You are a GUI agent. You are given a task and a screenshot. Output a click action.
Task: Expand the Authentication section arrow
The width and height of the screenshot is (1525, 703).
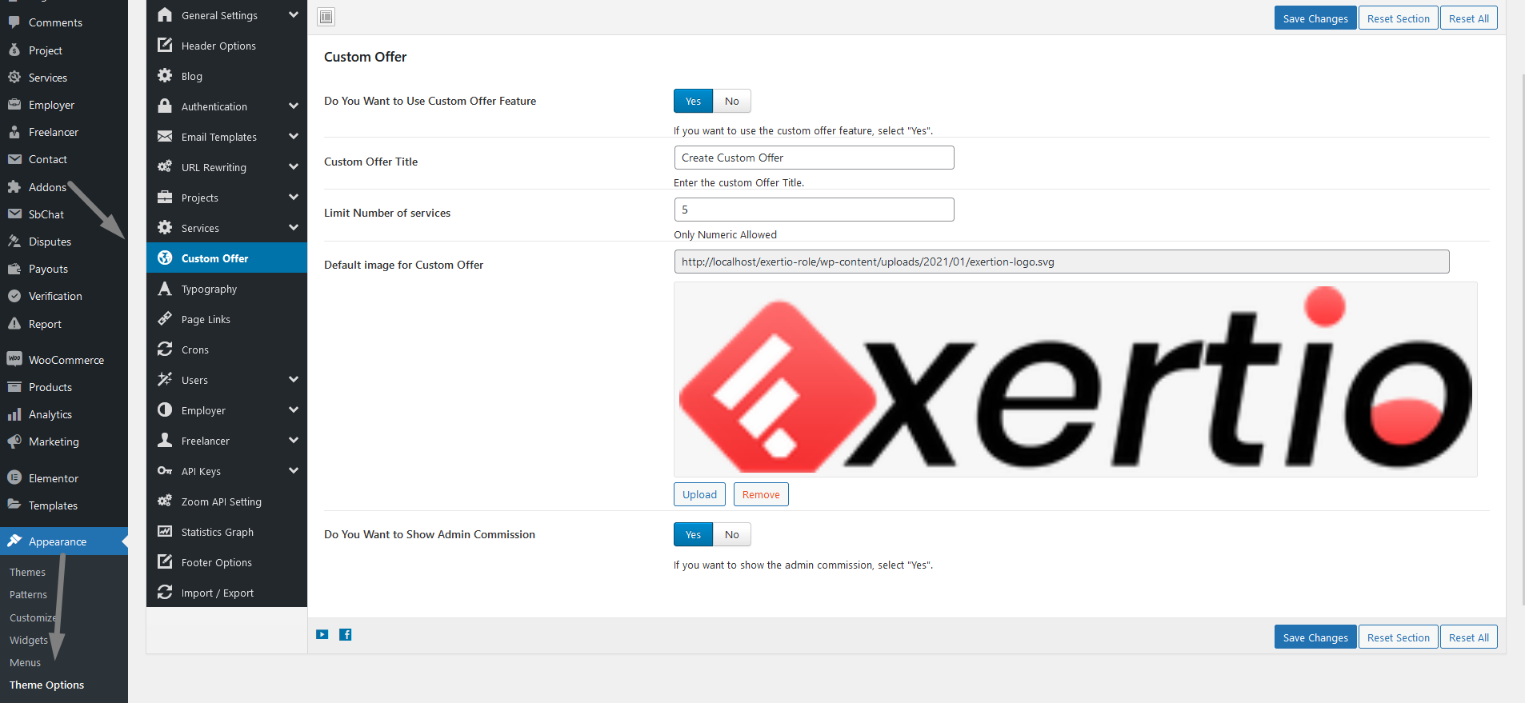[294, 106]
